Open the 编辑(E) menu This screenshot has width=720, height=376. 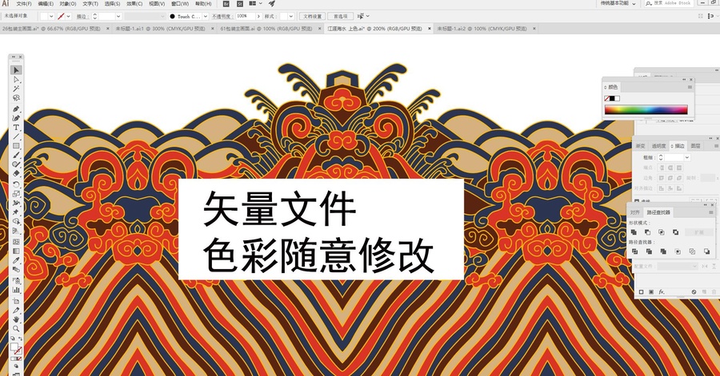coord(46,4)
